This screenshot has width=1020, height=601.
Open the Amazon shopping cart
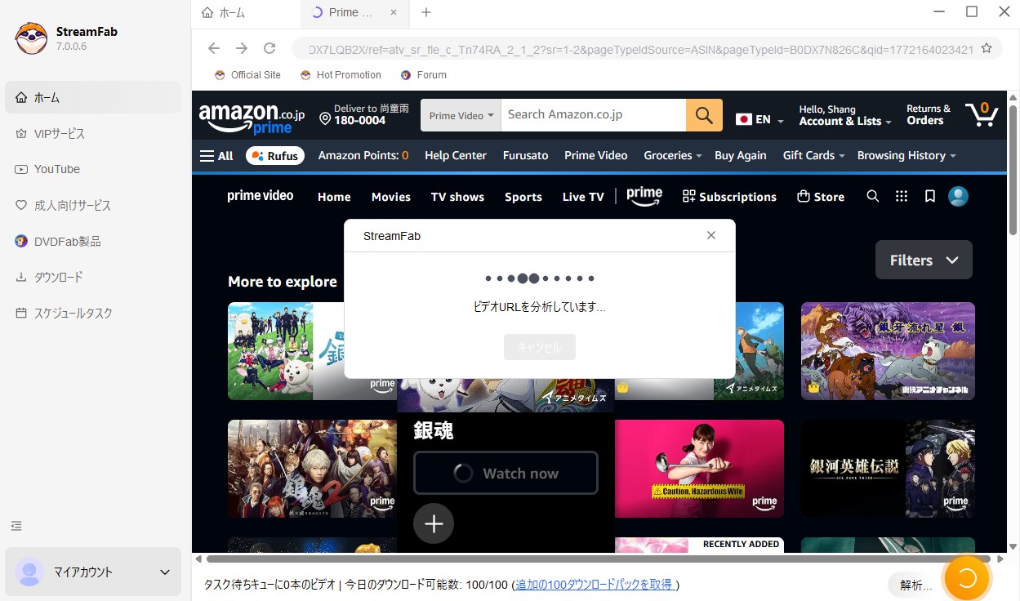(x=981, y=114)
